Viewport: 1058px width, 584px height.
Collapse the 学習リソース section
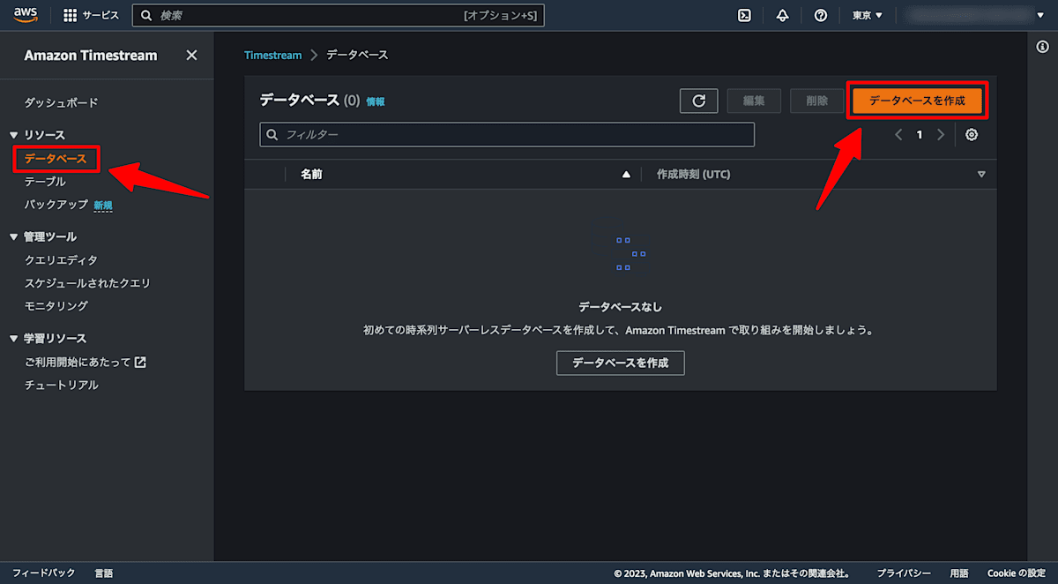click(13, 339)
